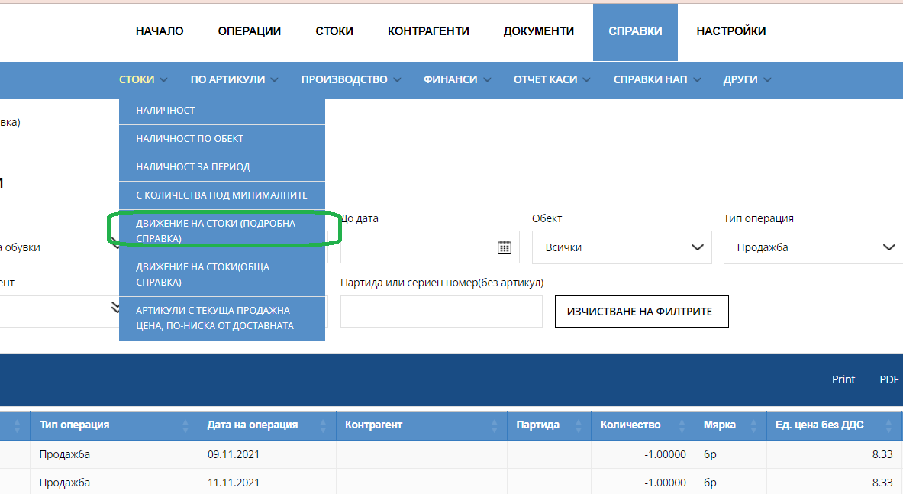Viewport: 903px width, 494px height.
Task: Choose С количества под минималните entry
Action: tap(222, 195)
